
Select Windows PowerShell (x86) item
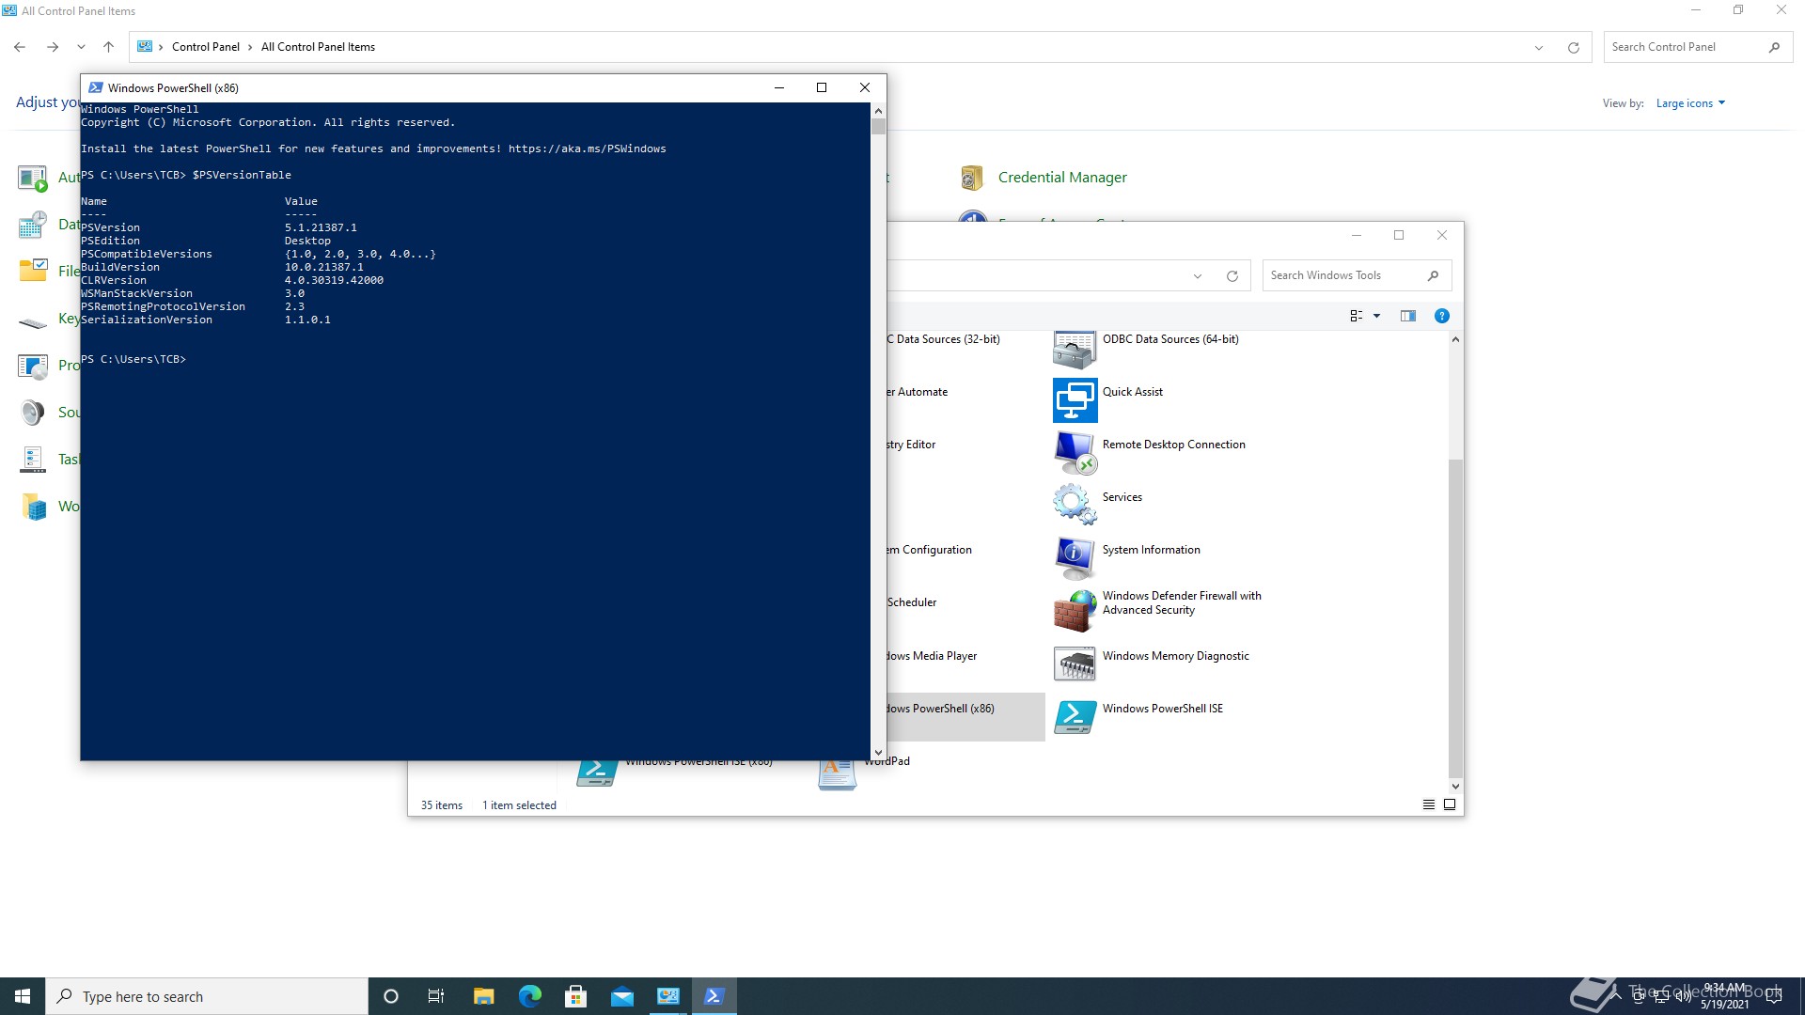coord(965,716)
